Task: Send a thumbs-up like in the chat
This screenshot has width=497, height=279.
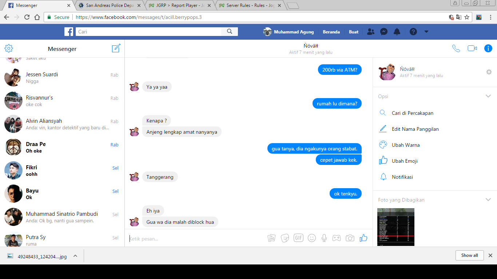Action: 363,238
